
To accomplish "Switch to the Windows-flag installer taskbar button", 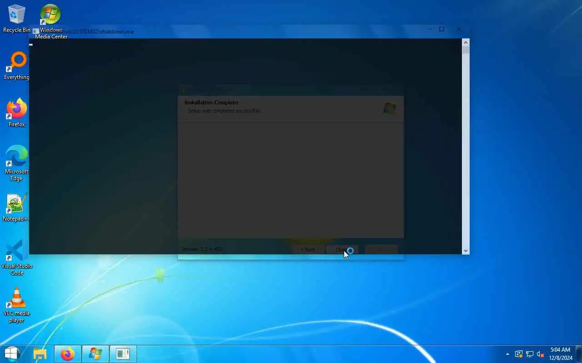I will tap(95, 354).
